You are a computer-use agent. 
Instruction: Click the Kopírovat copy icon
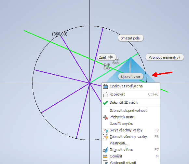pyautogui.click(x=105, y=94)
